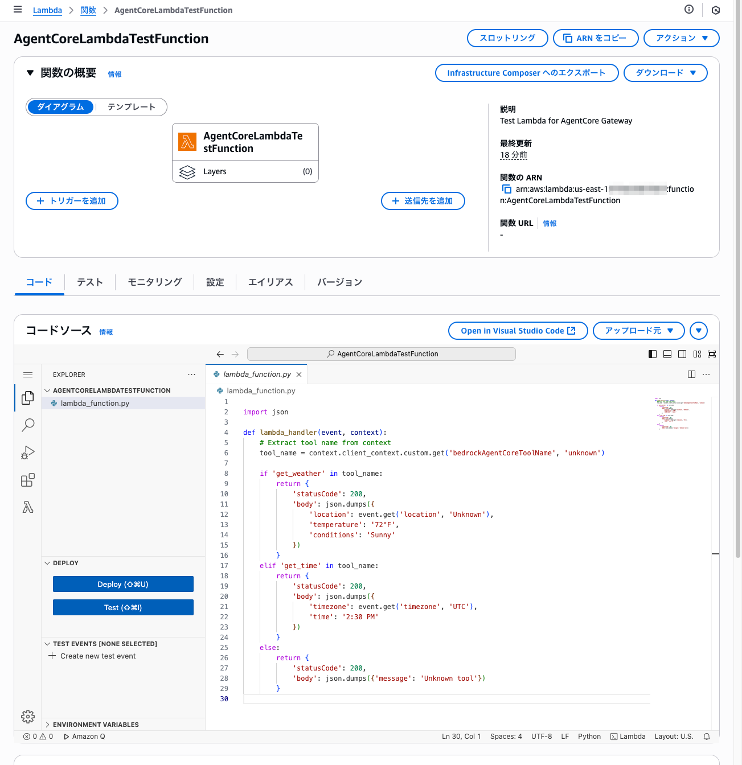Screen dimensions: 742x765
Task: Open editor more actions ellipsis
Action: pos(706,375)
